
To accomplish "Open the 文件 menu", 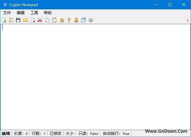I will (7, 13).
